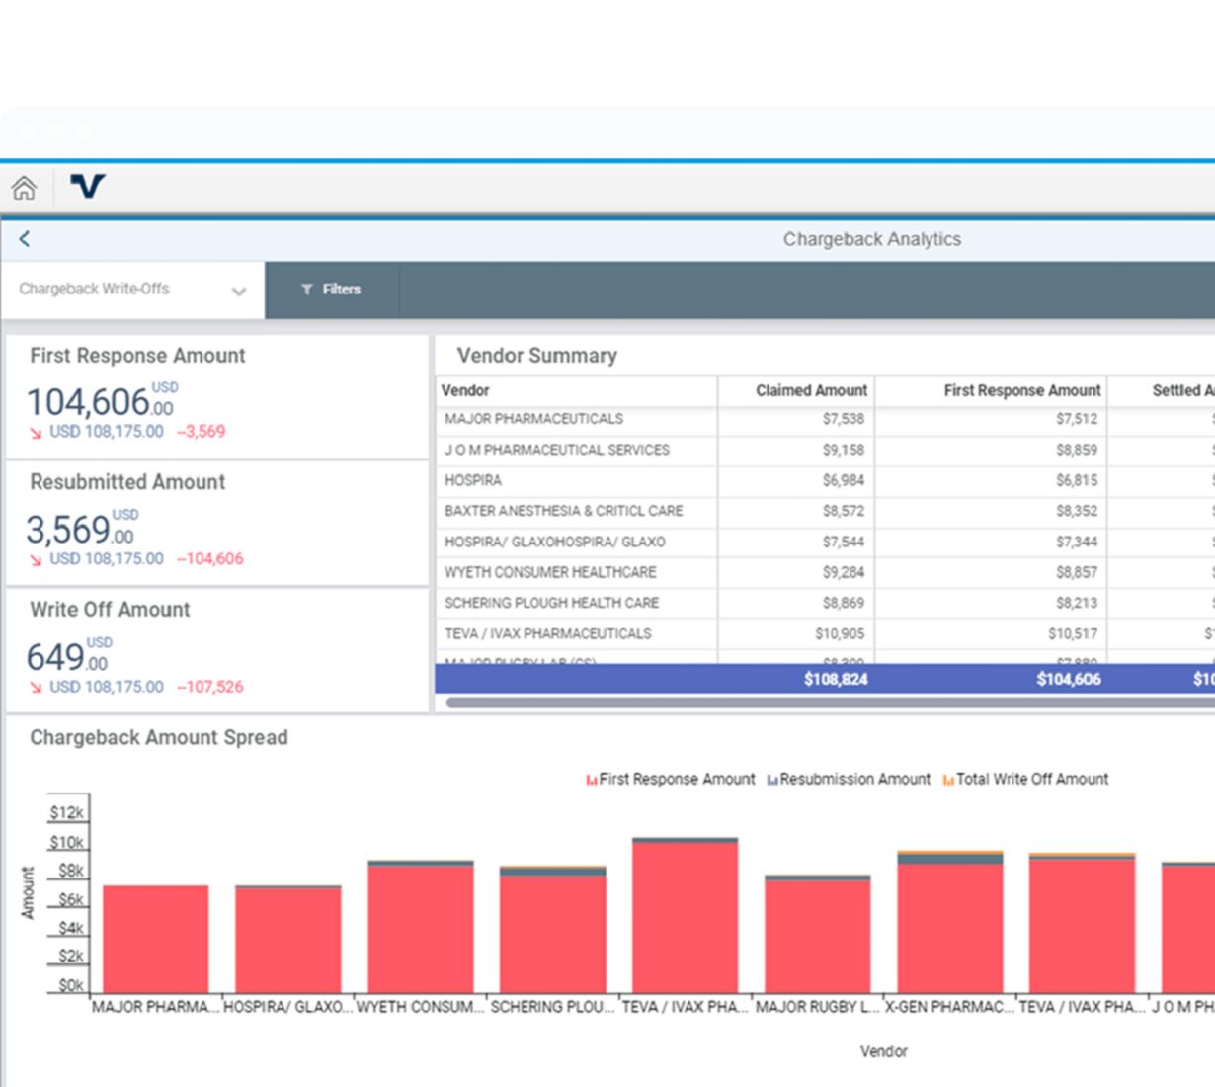
Task: Click the V-shaped app logo icon
Action: [87, 186]
